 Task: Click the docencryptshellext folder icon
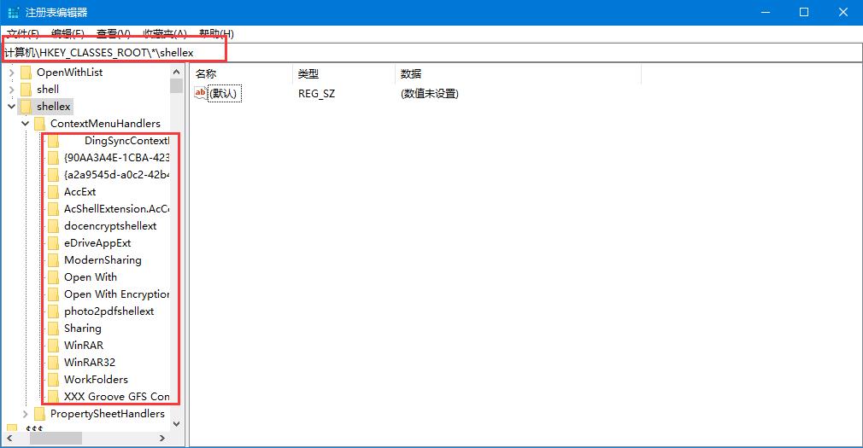coord(53,226)
